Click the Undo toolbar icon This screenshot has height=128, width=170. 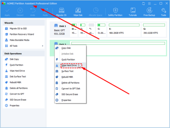click(x=33, y=11)
